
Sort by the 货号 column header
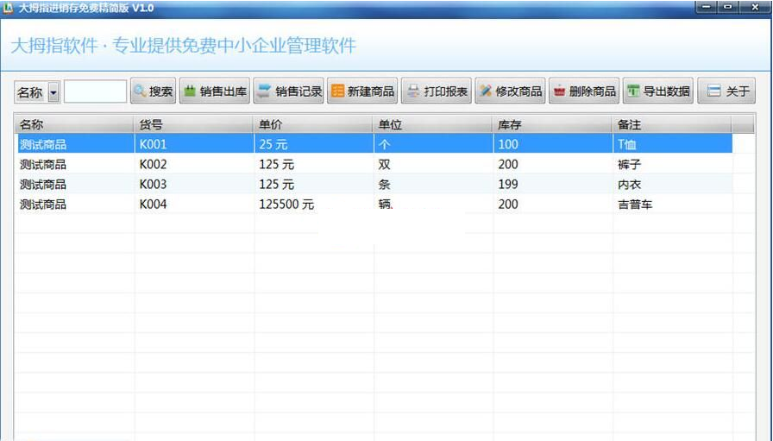point(193,124)
